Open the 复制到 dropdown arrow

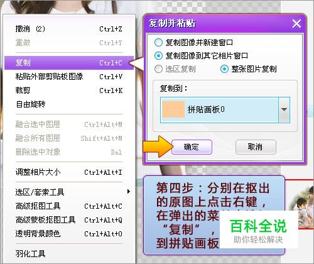284,109
